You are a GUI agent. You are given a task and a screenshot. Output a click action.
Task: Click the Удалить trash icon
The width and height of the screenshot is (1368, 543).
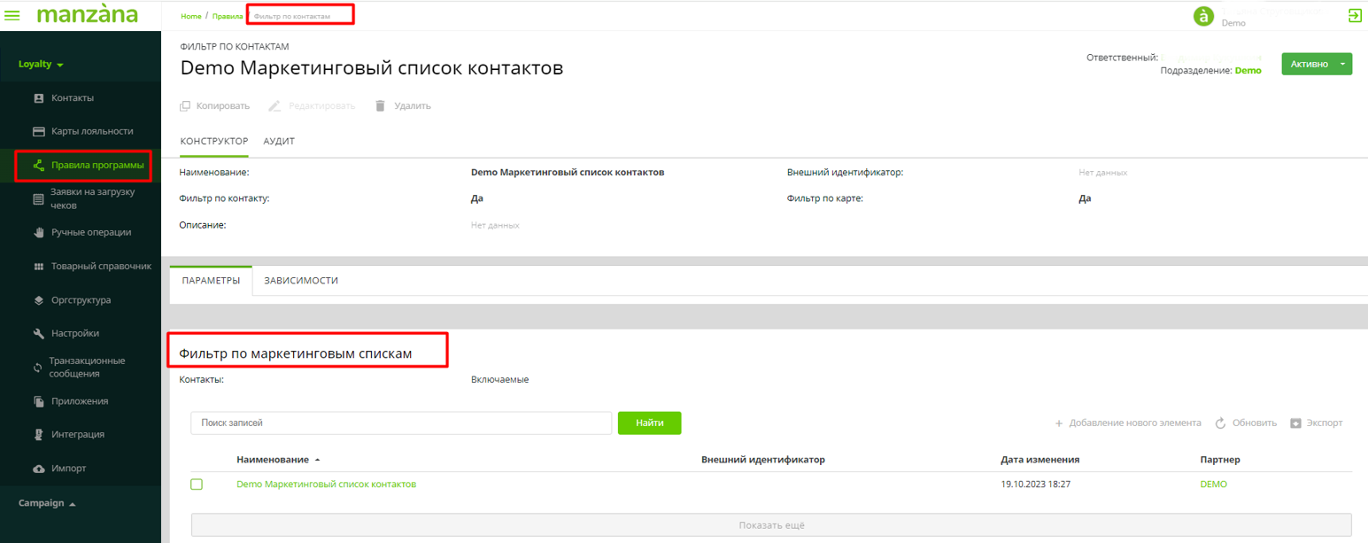[x=381, y=106]
